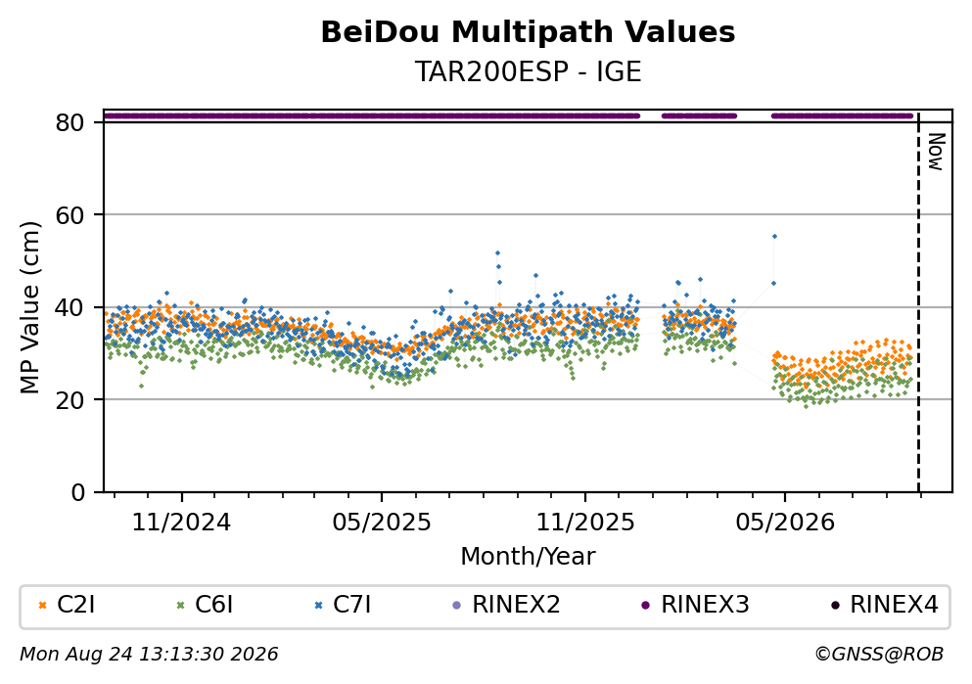Click the MP Value (cm) axis label
The width and height of the screenshot is (972, 684).
tap(29, 307)
